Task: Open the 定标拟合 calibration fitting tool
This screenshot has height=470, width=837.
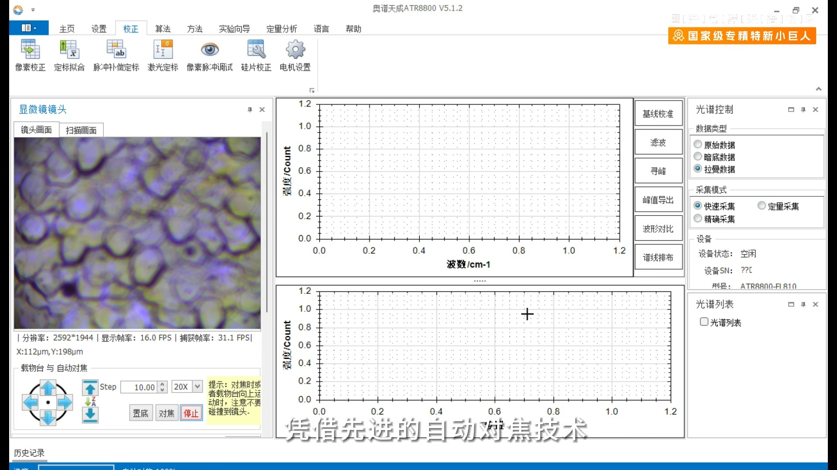Action: (x=69, y=56)
